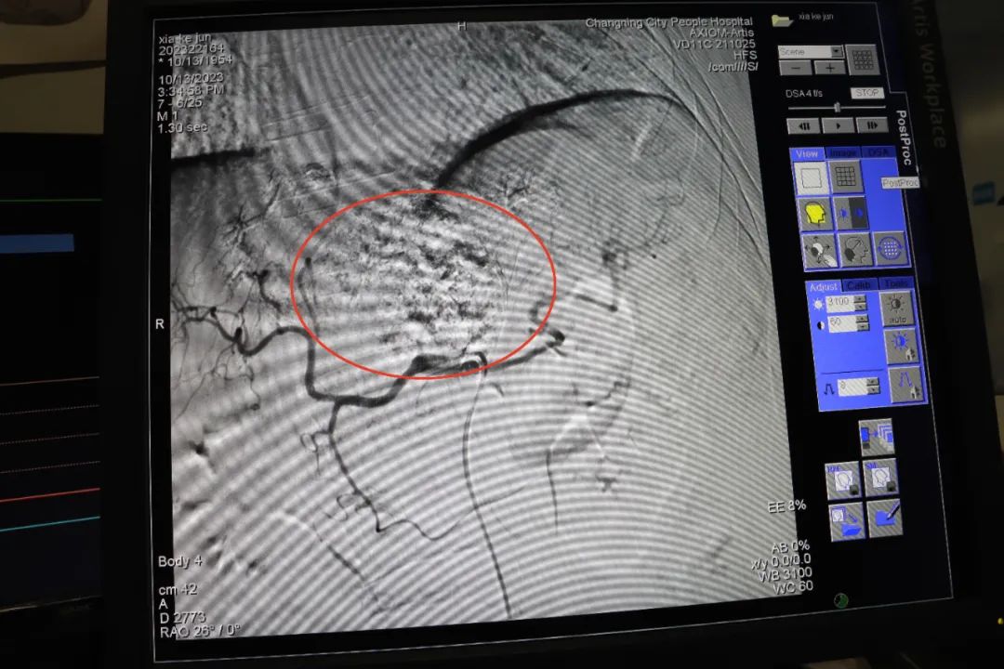1004x669 pixels.
Task: Click the RM store reference image icon
Action: (x=842, y=479)
